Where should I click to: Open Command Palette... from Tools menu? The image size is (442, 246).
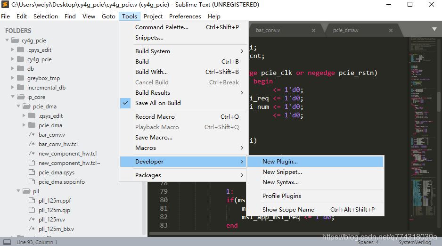pos(184,27)
